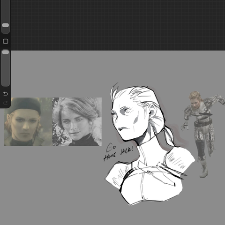
Task: Select the beret soldier reference image
Action: pos(28,122)
